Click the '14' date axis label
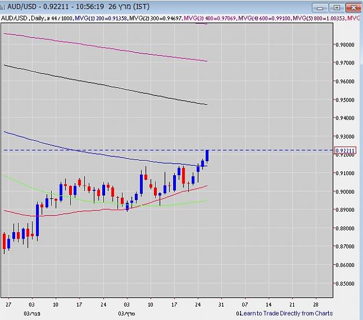Viewport: 363px width, 320px height. tap(268, 304)
